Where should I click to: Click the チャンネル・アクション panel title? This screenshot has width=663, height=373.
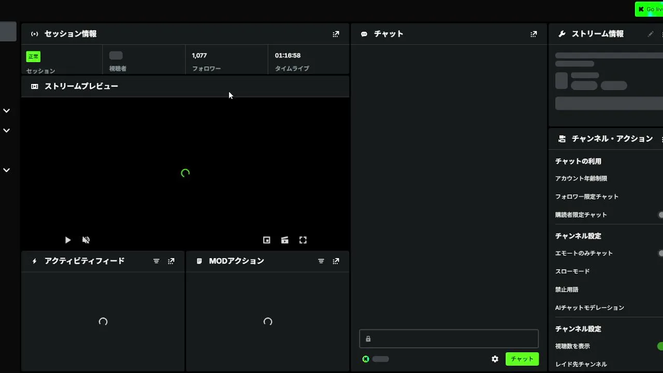pyautogui.click(x=612, y=139)
